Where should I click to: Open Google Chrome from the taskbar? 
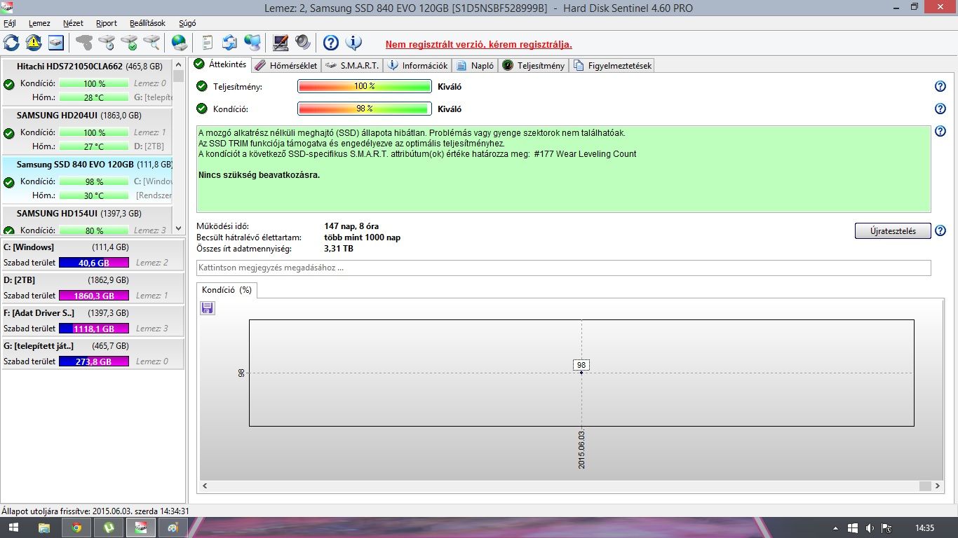[x=76, y=527]
